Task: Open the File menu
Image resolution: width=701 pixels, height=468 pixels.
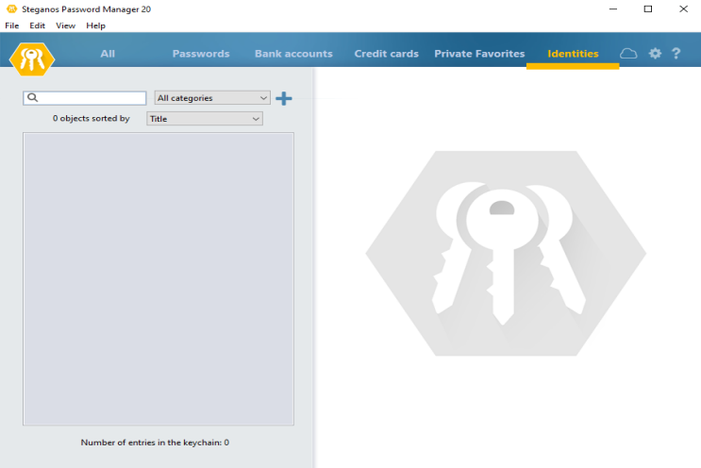Action: pos(12,25)
